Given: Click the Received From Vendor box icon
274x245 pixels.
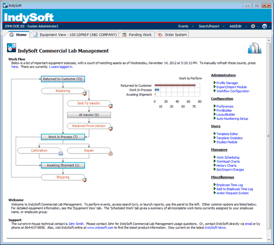Looking at the screenshot, I should (111, 128).
